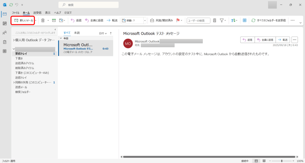Click 転送 in the ribbon

(112, 20)
